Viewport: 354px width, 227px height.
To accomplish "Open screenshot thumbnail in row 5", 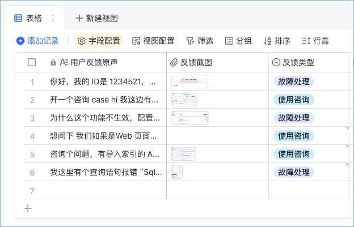I will [x=183, y=154].
